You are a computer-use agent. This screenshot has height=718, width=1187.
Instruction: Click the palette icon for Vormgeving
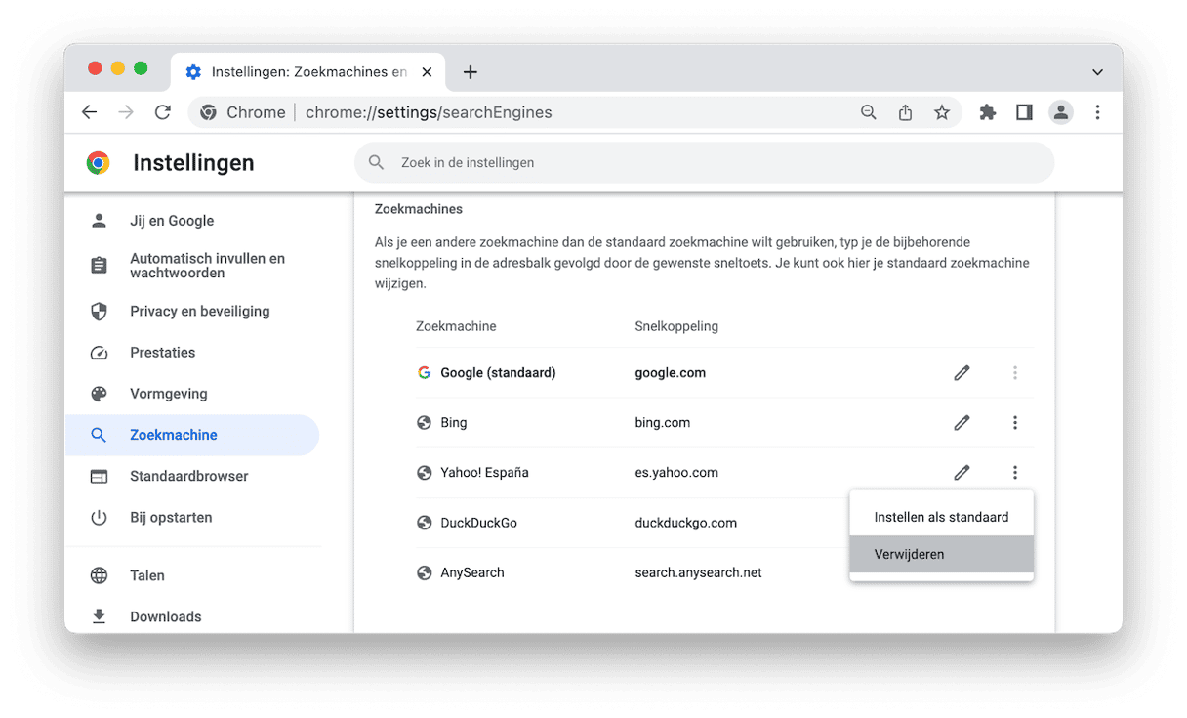[99, 394]
